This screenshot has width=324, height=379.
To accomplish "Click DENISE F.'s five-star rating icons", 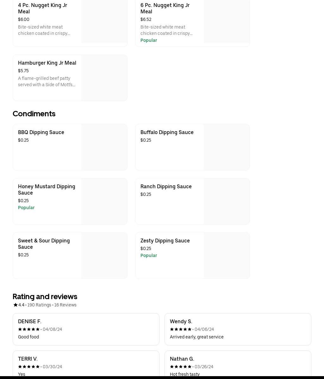I will coord(29,329).
